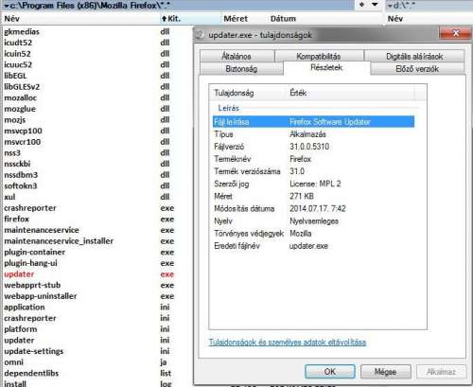Select the Terméknév Firefox row

tap(313, 159)
